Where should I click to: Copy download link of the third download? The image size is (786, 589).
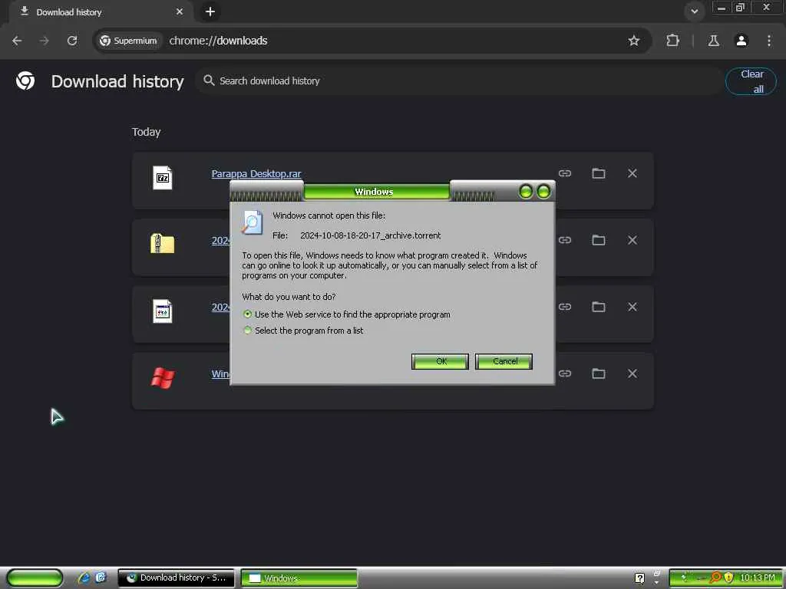[565, 307]
